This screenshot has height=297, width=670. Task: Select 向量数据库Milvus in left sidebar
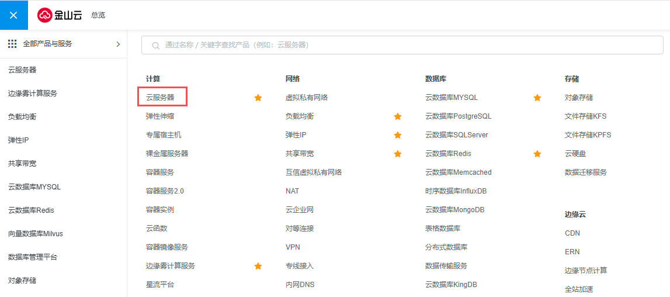pos(36,233)
